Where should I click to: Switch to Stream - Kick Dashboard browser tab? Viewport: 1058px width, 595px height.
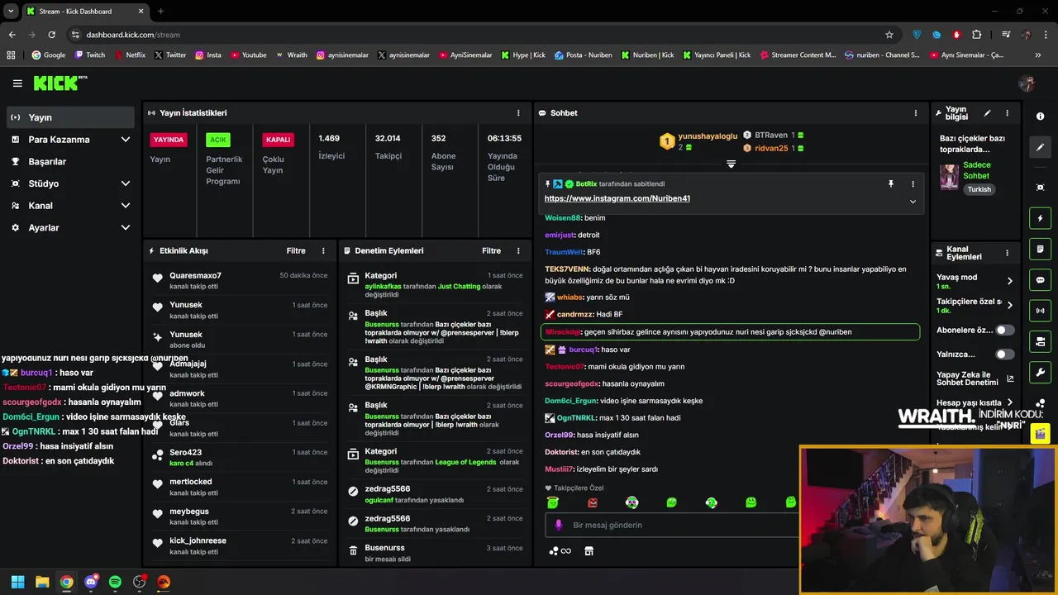tap(85, 12)
